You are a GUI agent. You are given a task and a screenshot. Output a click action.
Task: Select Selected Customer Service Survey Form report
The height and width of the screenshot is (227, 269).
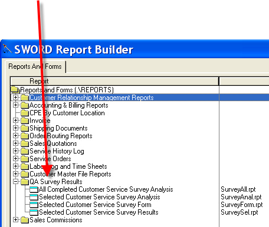[x=95, y=205]
